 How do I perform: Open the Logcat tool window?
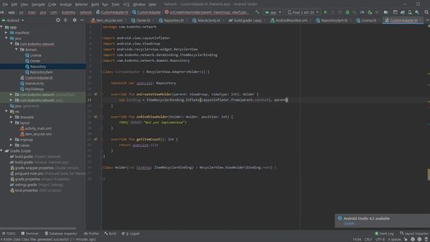pyautogui.click(x=131, y=233)
